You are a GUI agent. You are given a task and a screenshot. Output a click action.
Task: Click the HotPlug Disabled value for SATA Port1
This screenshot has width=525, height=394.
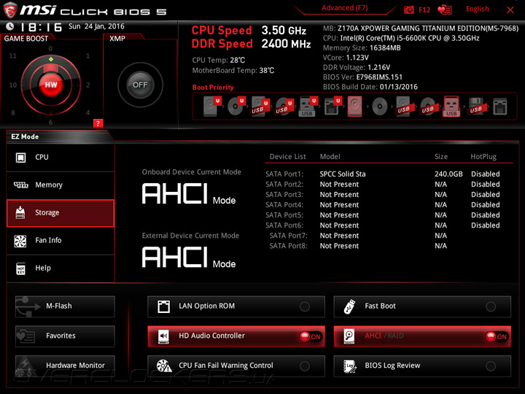click(x=485, y=174)
